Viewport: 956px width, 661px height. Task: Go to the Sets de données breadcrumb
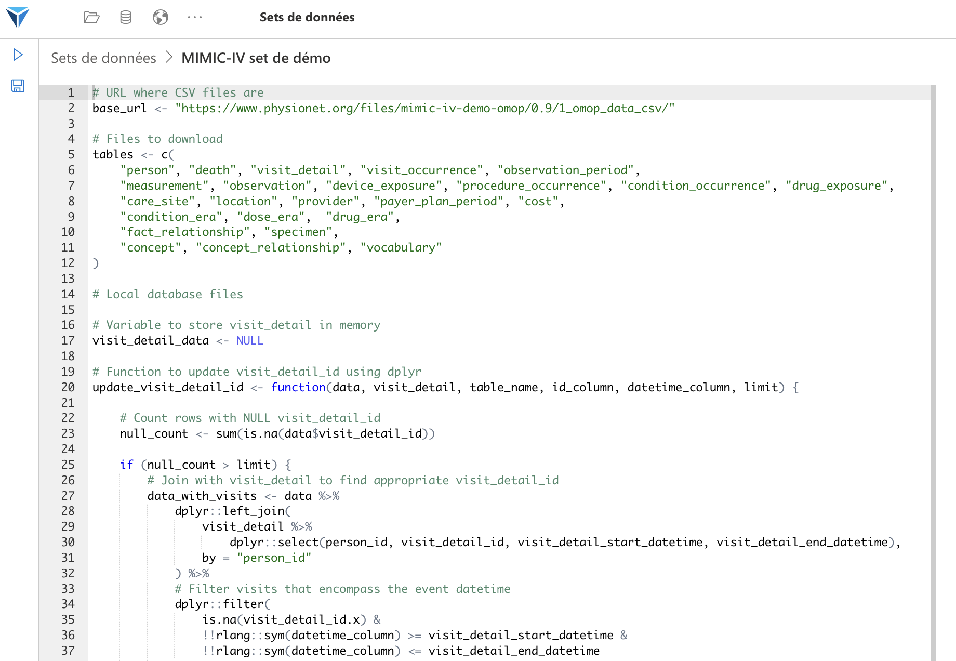point(103,58)
